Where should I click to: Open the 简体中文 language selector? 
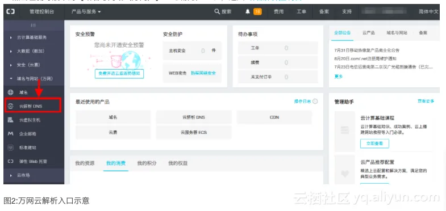pos(428,12)
